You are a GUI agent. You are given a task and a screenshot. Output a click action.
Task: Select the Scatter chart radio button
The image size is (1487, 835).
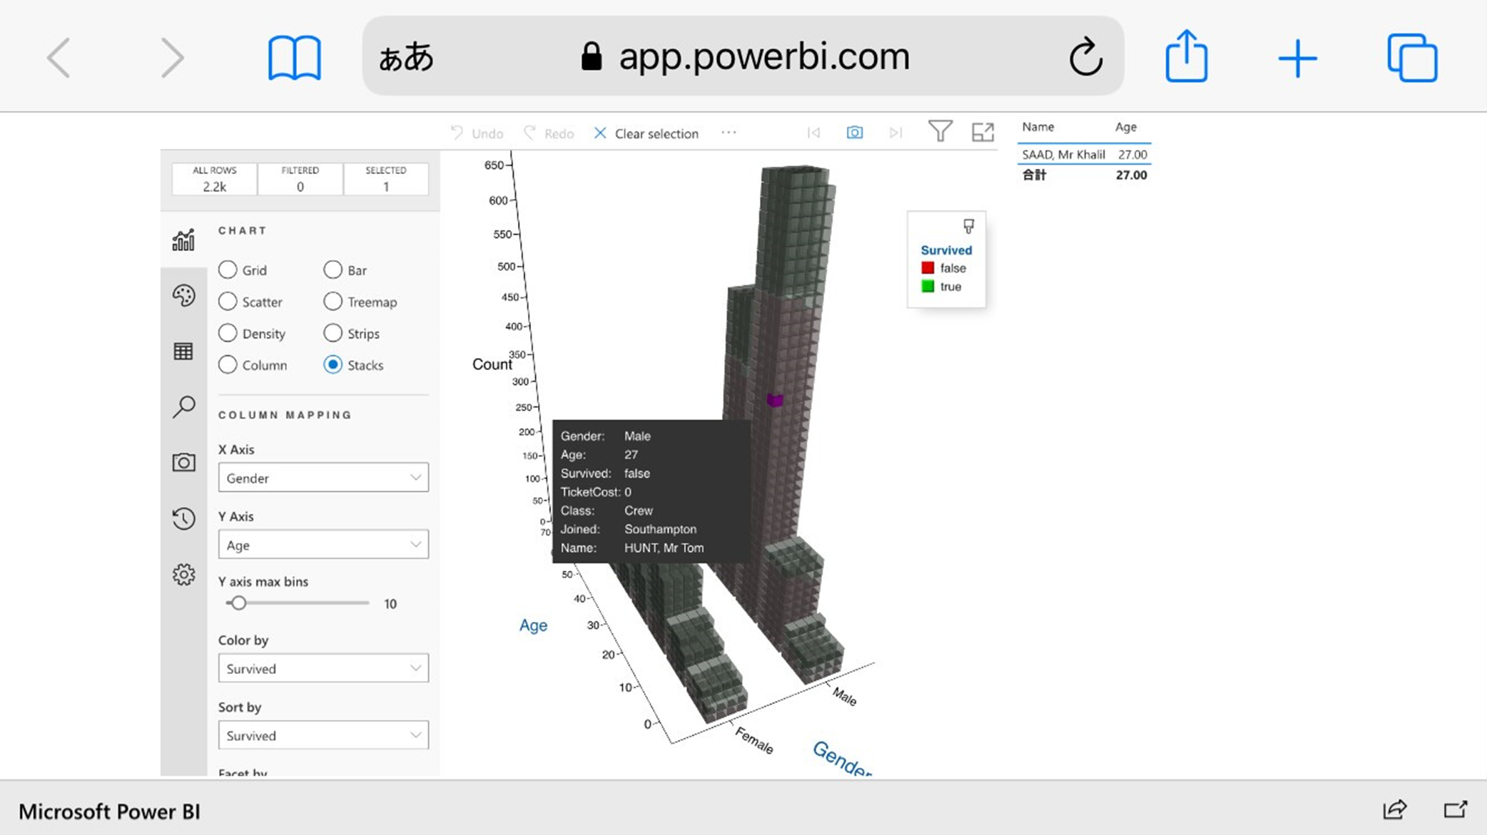(x=228, y=302)
